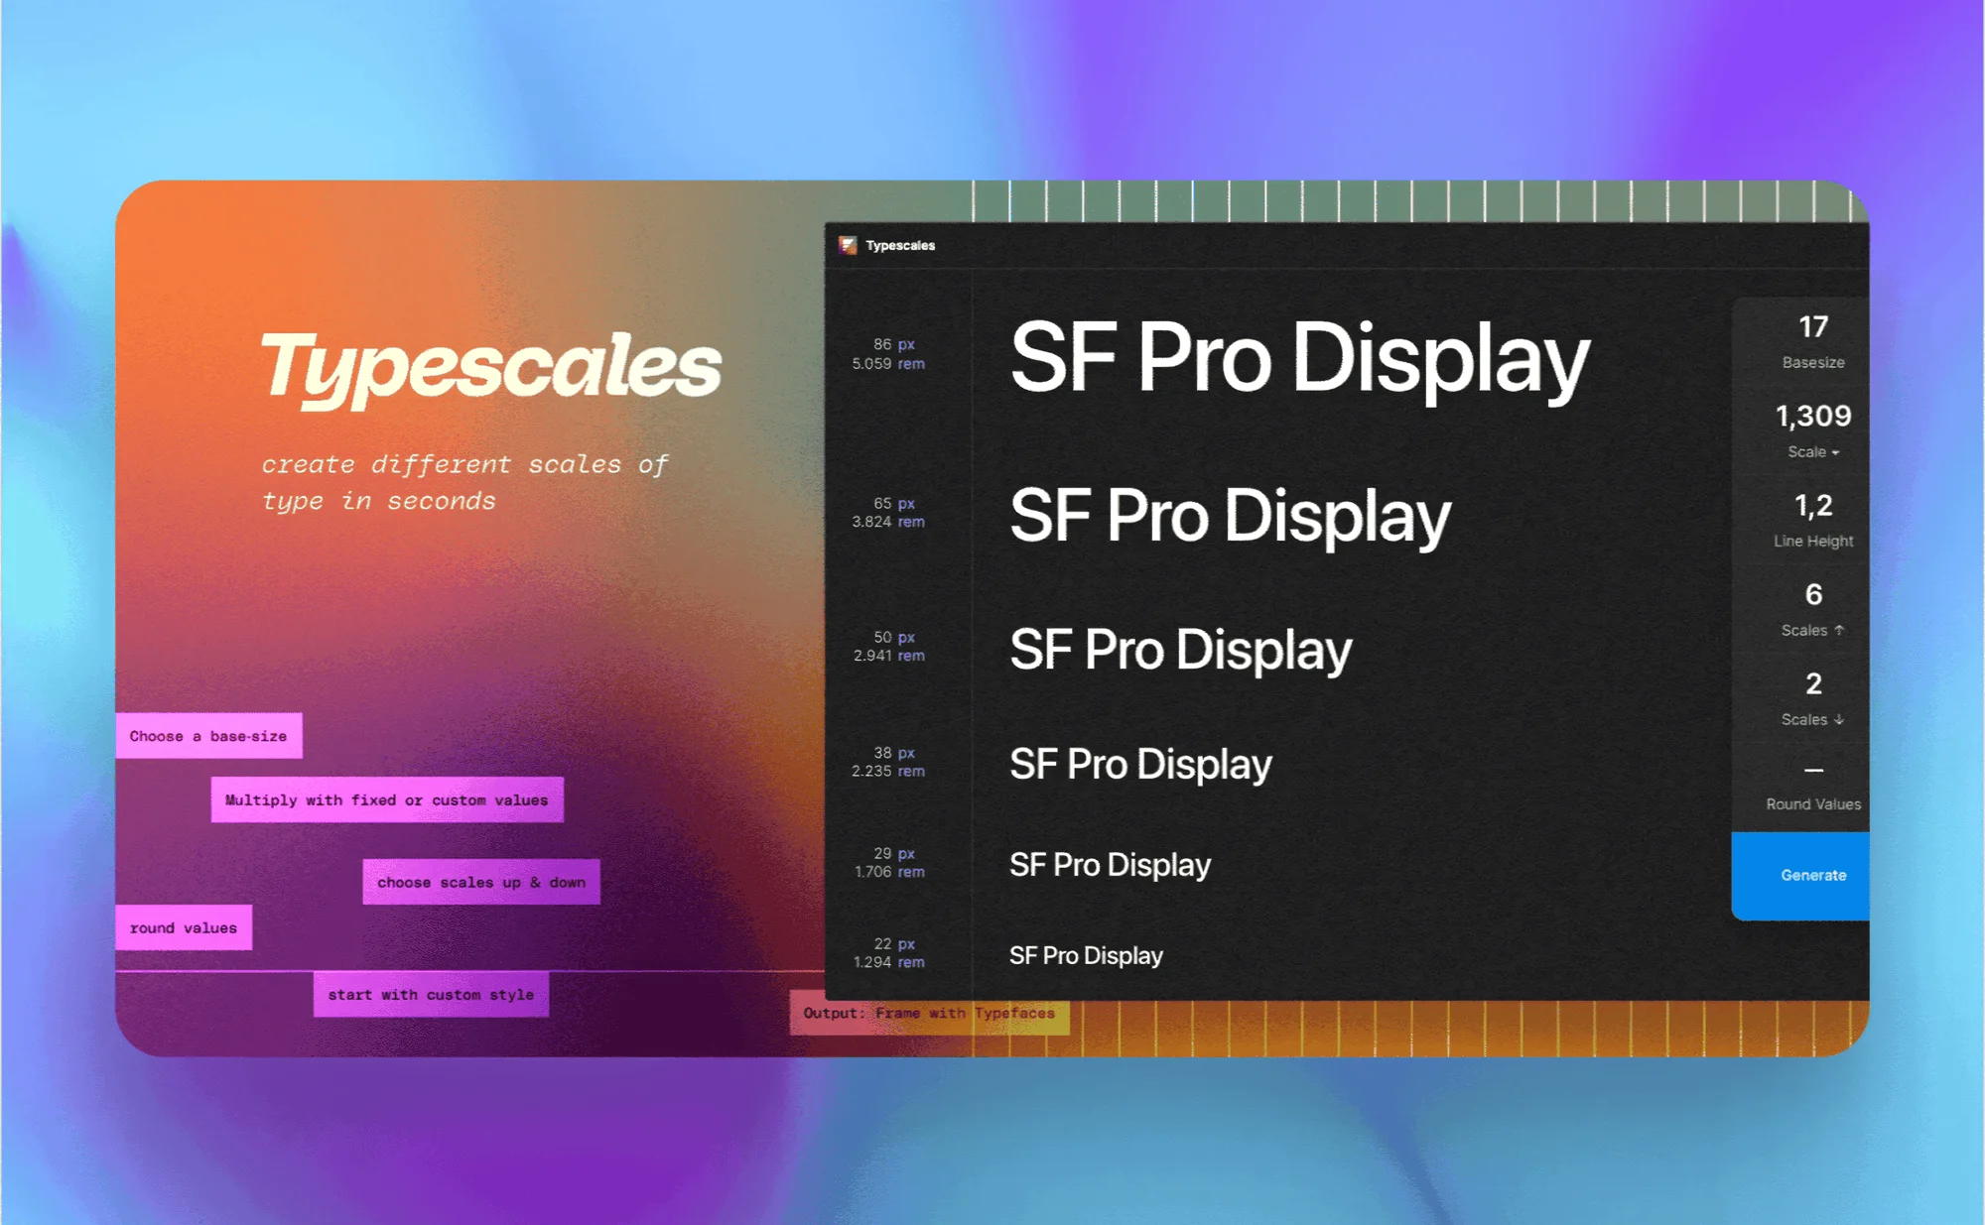The width and height of the screenshot is (1985, 1225).
Task: Click the Scale dropdown arrow
Action: (x=1835, y=452)
